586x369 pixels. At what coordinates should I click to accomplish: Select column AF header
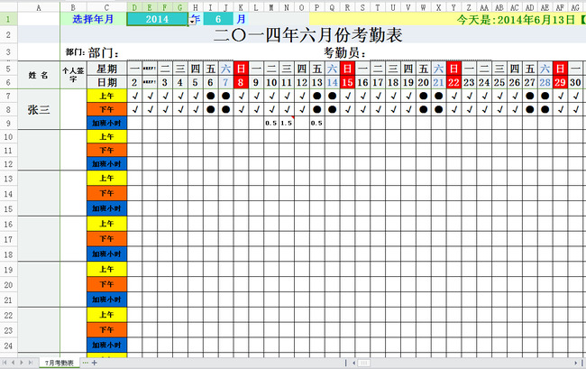560,7
